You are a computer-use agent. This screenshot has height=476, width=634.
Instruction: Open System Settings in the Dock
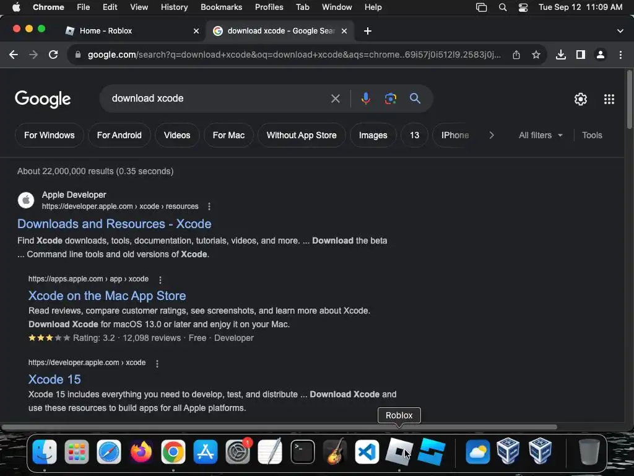pyautogui.click(x=238, y=452)
